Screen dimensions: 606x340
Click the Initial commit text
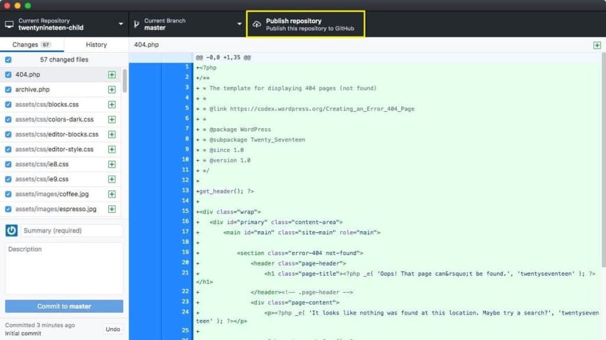pyautogui.click(x=23, y=333)
